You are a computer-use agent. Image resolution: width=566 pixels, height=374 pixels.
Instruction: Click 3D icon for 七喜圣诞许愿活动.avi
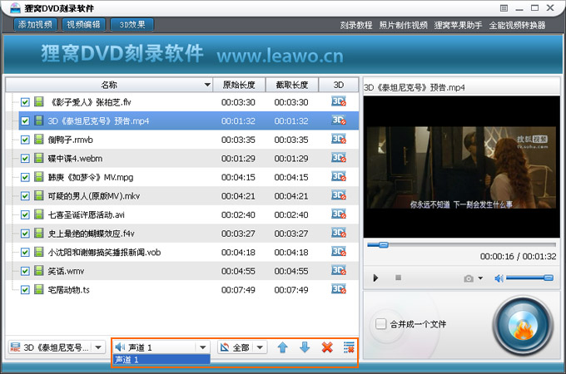[x=339, y=214]
